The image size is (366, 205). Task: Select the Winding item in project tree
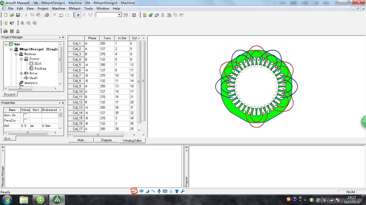[40, 68]
